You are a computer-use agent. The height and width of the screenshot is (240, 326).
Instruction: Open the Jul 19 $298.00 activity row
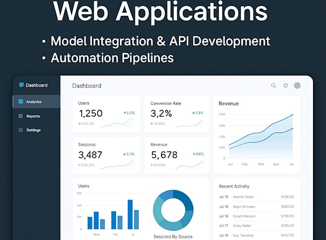(x=256, y=197)
